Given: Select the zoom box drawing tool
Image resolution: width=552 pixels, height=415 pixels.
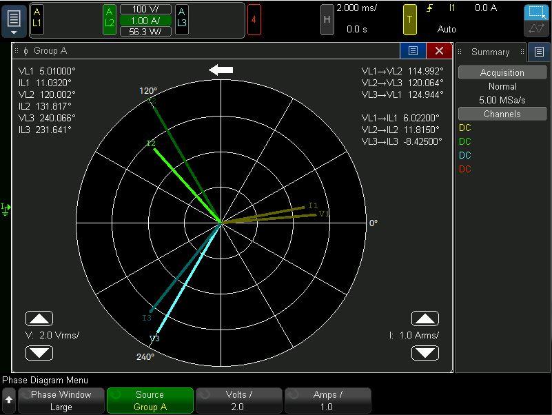Looking at the screenshot, I should [x=536, y=12].
